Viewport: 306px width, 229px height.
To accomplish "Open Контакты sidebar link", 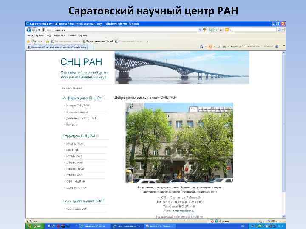I will [72, 124].
